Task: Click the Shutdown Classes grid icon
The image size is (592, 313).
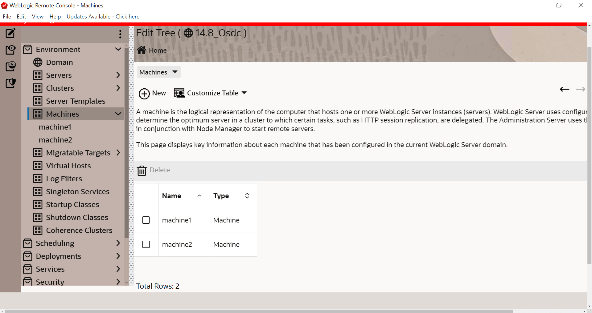Action: click(38, 217)
